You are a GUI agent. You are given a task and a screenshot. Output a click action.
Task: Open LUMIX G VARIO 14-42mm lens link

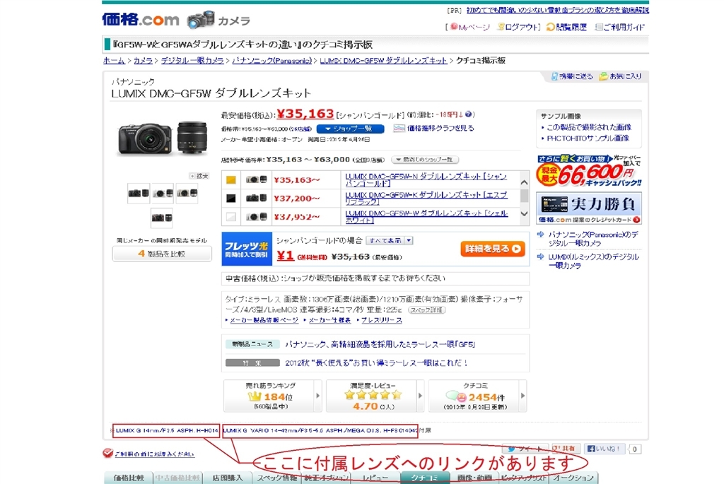(x=320, y=430)
